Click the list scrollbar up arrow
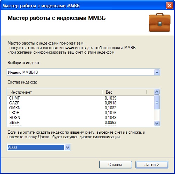This screenshot has height=174, width=175. (156, 92)
